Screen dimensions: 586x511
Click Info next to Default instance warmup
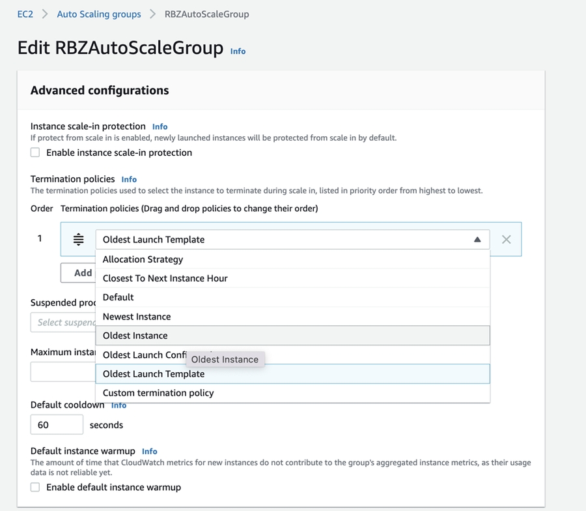[x=149, y=451]
